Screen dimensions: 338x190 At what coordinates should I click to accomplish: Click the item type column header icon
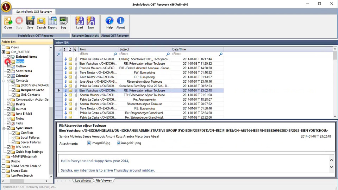click(x=70, y=49)
